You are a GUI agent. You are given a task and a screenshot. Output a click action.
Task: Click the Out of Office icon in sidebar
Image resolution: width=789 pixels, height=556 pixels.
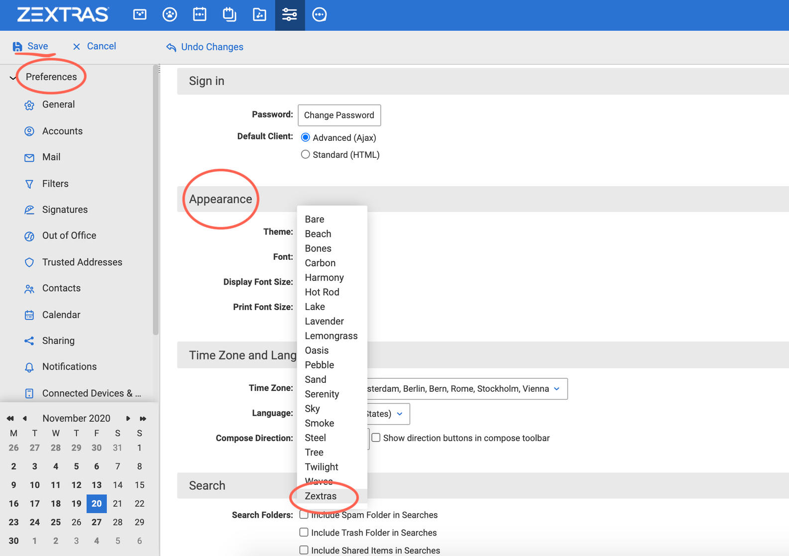pos(29,236)
